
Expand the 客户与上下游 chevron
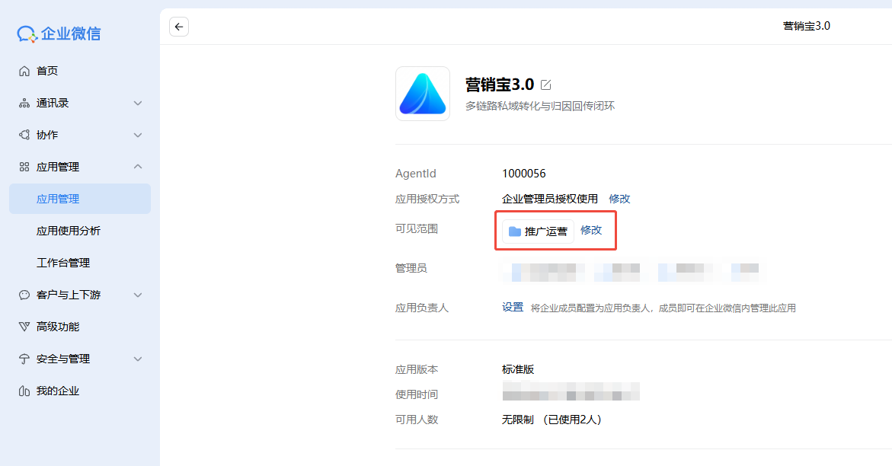point(138,295)
